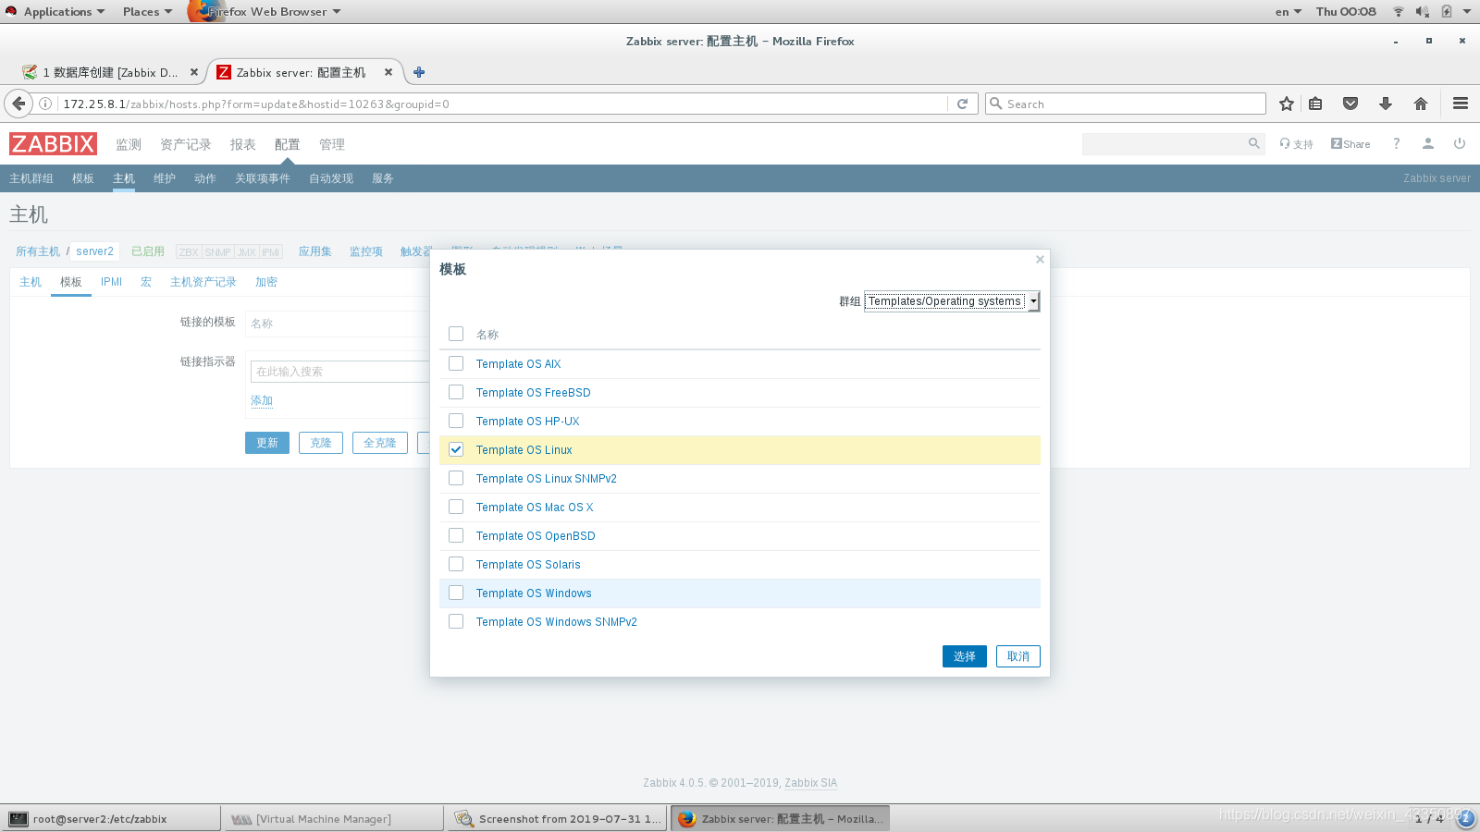Switch to the 主机资产记录 tab
This screenshot has height=832, width=1480.
point(203,282)
